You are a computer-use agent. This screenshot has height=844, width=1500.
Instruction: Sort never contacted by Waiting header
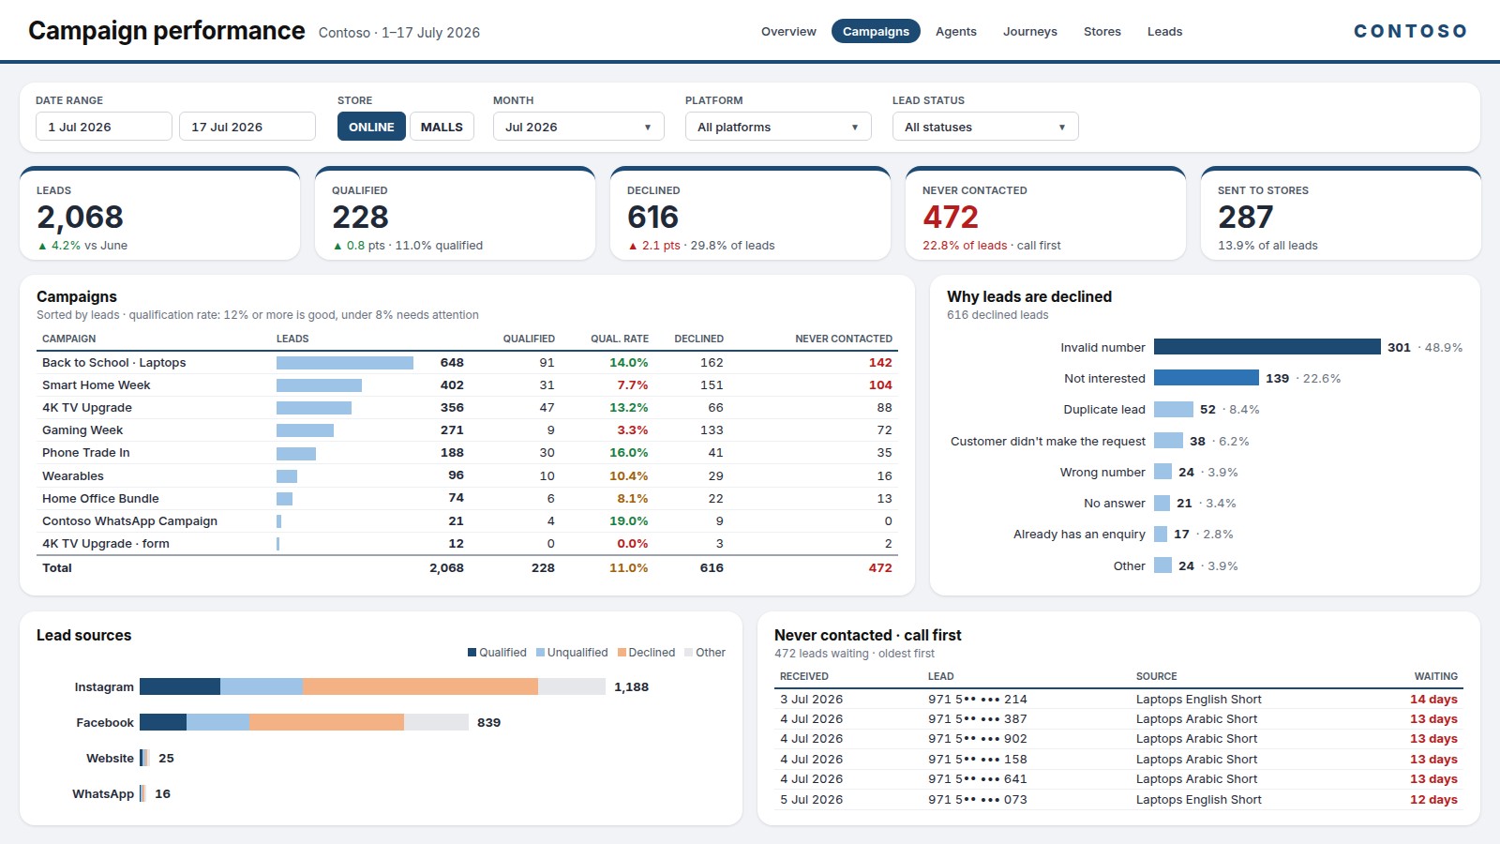point(1435,676)
